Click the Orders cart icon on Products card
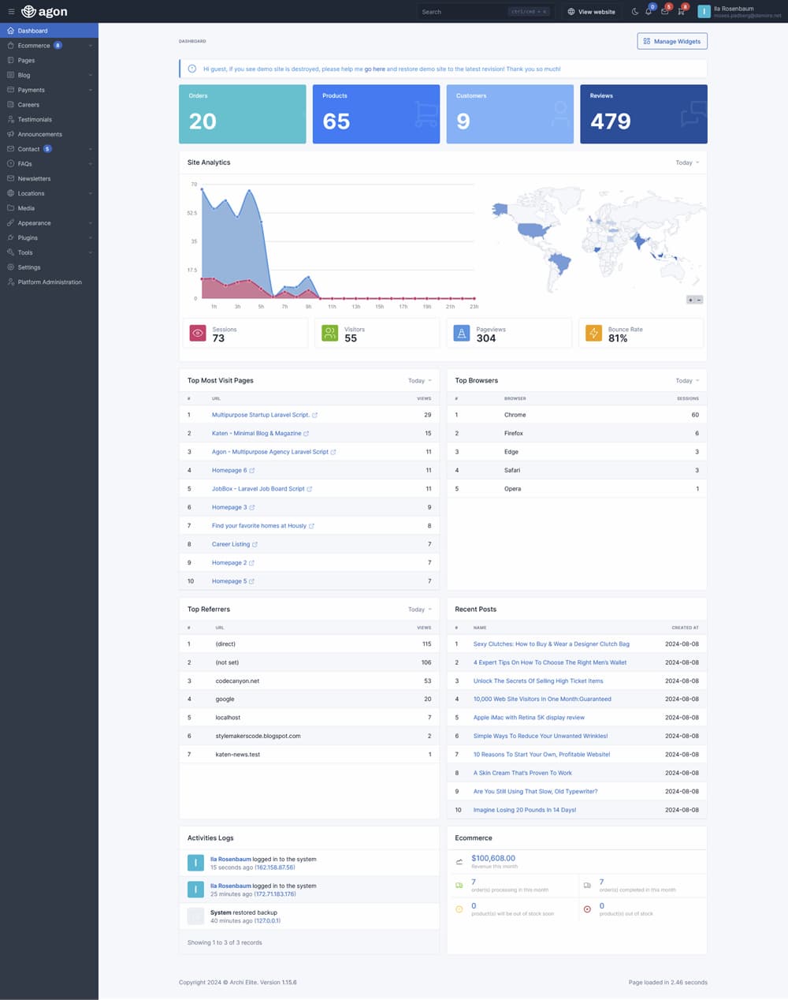Viewport: 788px width, 1000px height. pyautogui.click(x=426, y=116)
